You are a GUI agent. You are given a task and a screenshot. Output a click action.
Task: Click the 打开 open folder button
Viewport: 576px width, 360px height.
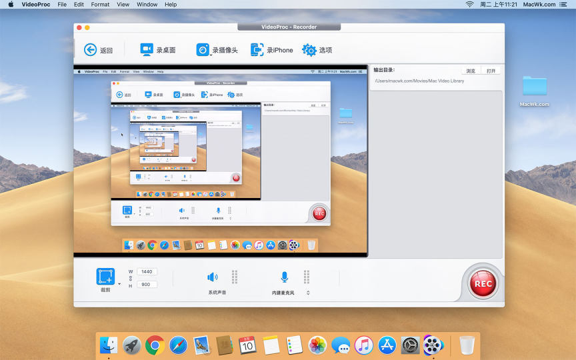(x=491, y=71)
